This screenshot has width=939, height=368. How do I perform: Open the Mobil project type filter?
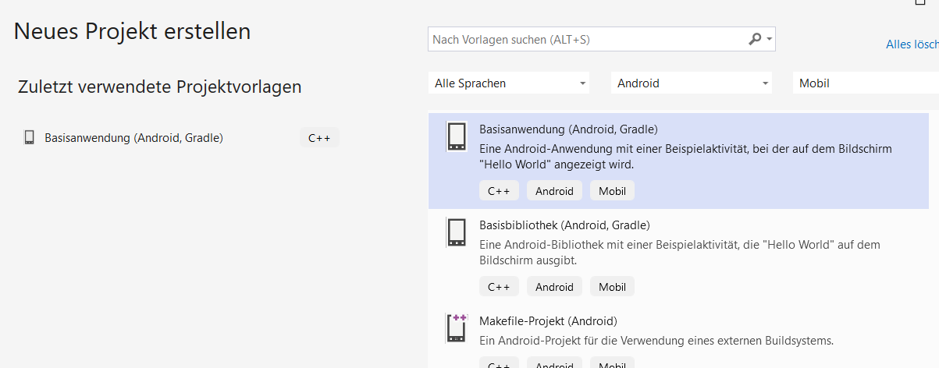click(x=866, y=83)
